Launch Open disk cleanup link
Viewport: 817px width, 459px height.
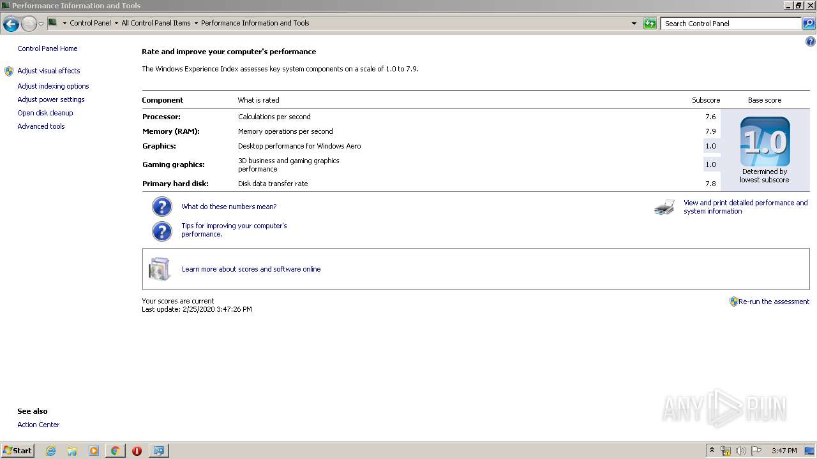(x=45, y=113)
